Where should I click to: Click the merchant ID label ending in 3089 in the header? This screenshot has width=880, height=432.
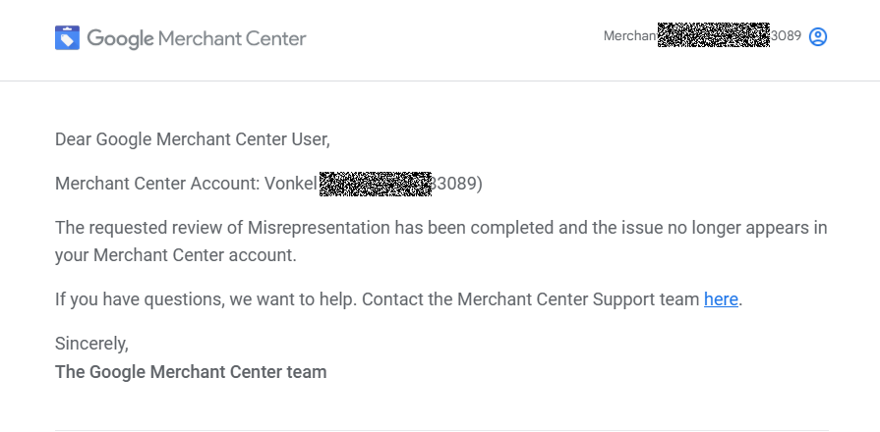click(702, 36)
